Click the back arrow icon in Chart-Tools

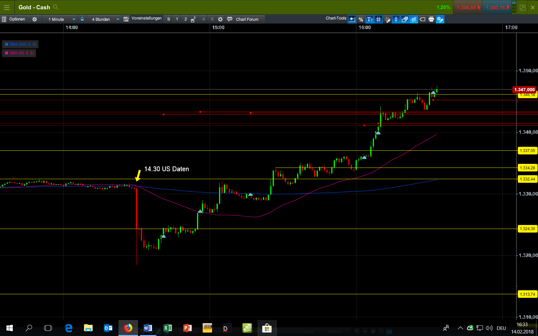(352, 19)
